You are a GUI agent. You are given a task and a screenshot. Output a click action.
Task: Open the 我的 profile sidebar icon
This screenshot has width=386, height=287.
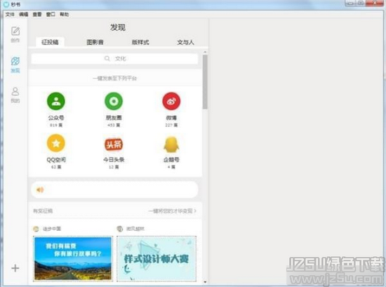[x=15, y=91]
